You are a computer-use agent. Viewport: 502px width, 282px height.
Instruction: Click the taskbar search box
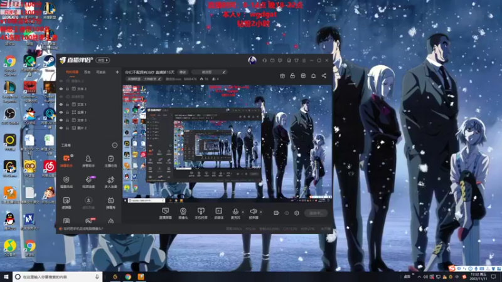coord(58,276)
